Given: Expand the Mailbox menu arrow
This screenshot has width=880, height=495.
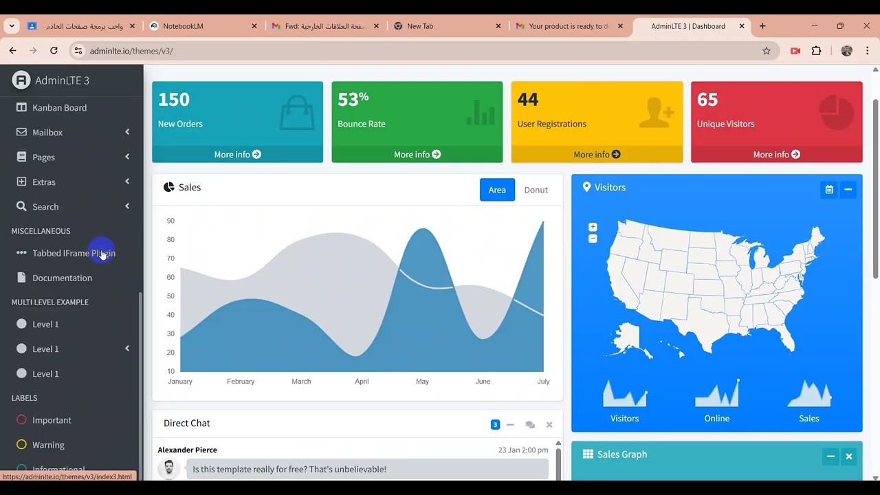Looking at the screenshot, I should (127, 132).
